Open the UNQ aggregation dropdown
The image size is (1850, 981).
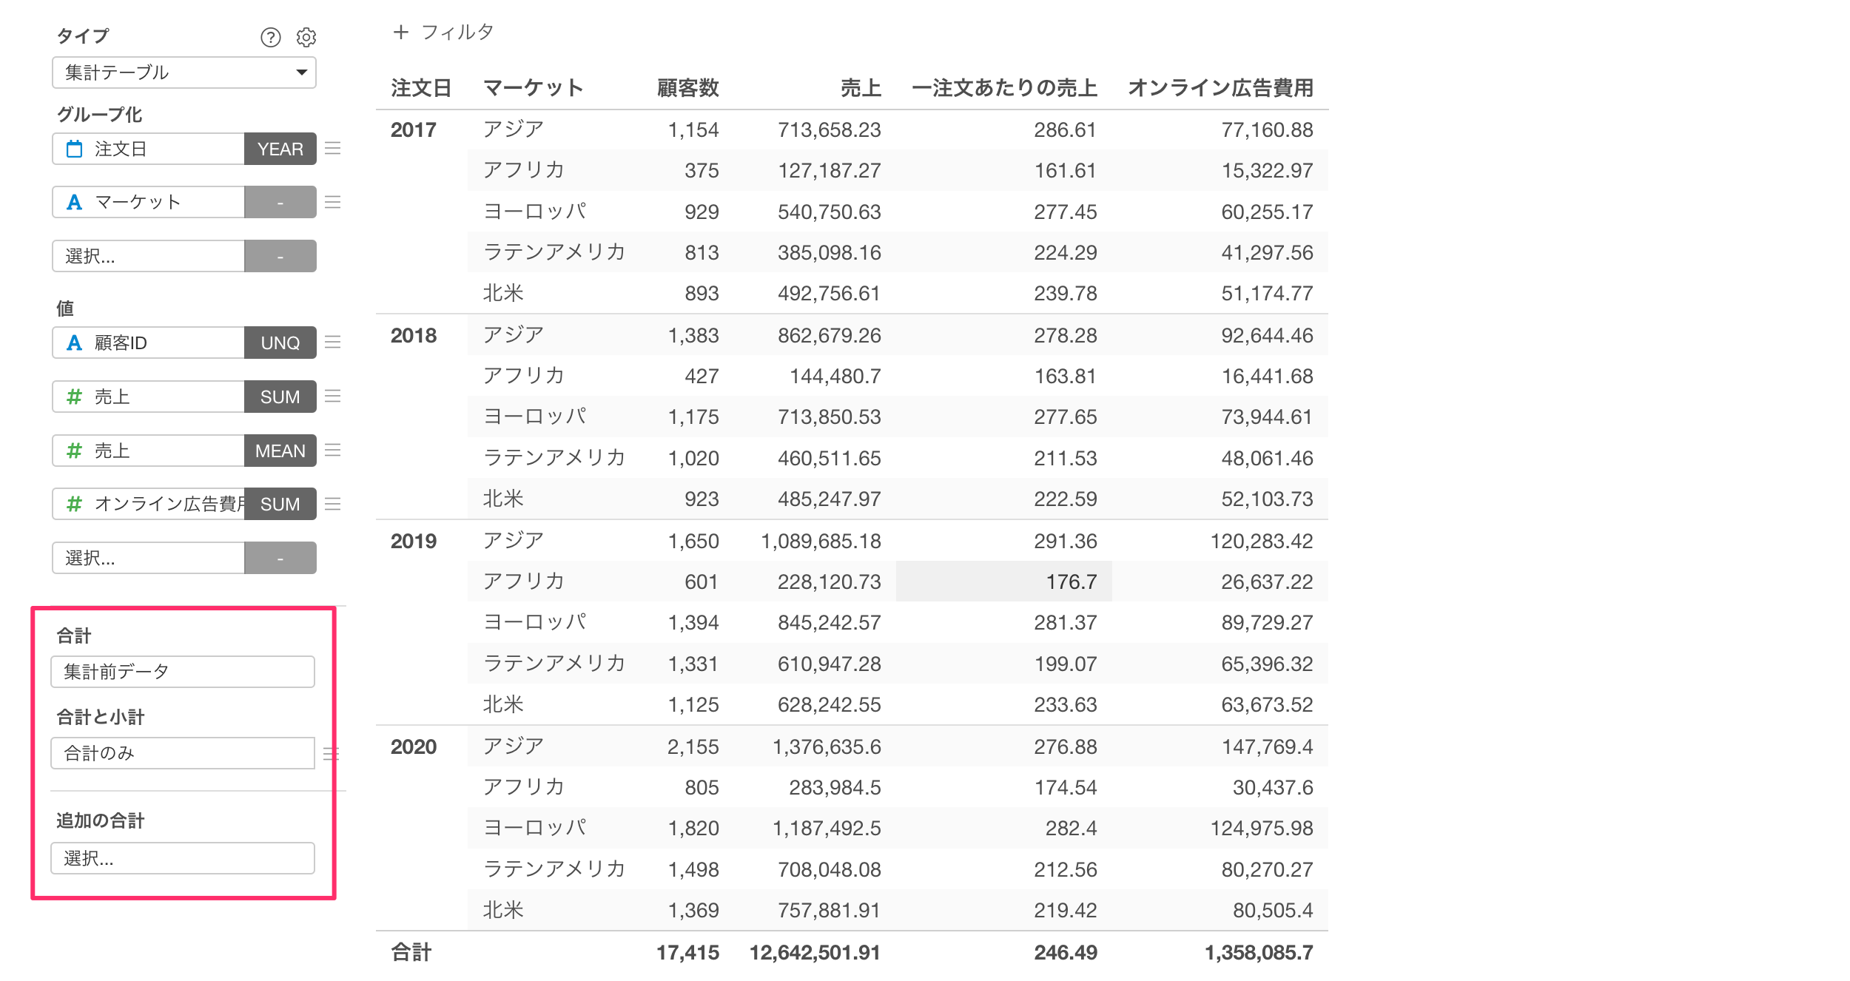point(280,343)
